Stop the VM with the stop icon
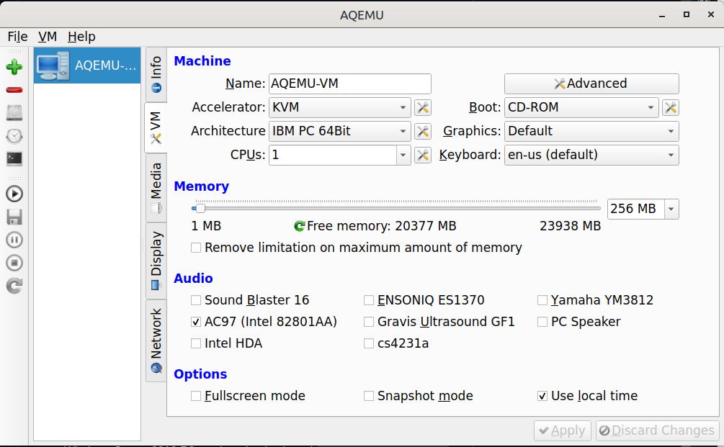Image resolution: width=724 pixels, height=447 pixels. tap(14, 263)
